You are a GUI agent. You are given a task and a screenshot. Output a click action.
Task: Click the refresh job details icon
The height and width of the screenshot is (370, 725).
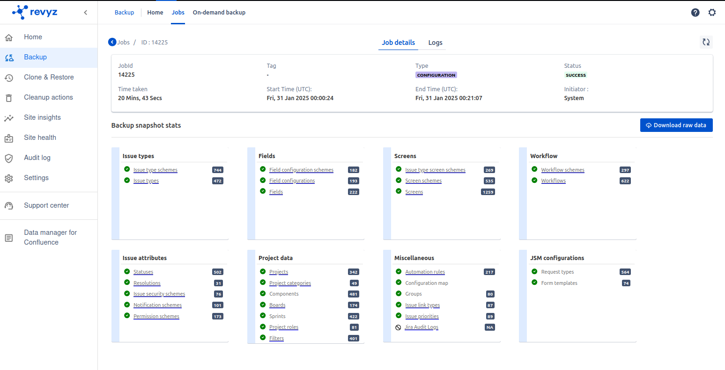706,42
